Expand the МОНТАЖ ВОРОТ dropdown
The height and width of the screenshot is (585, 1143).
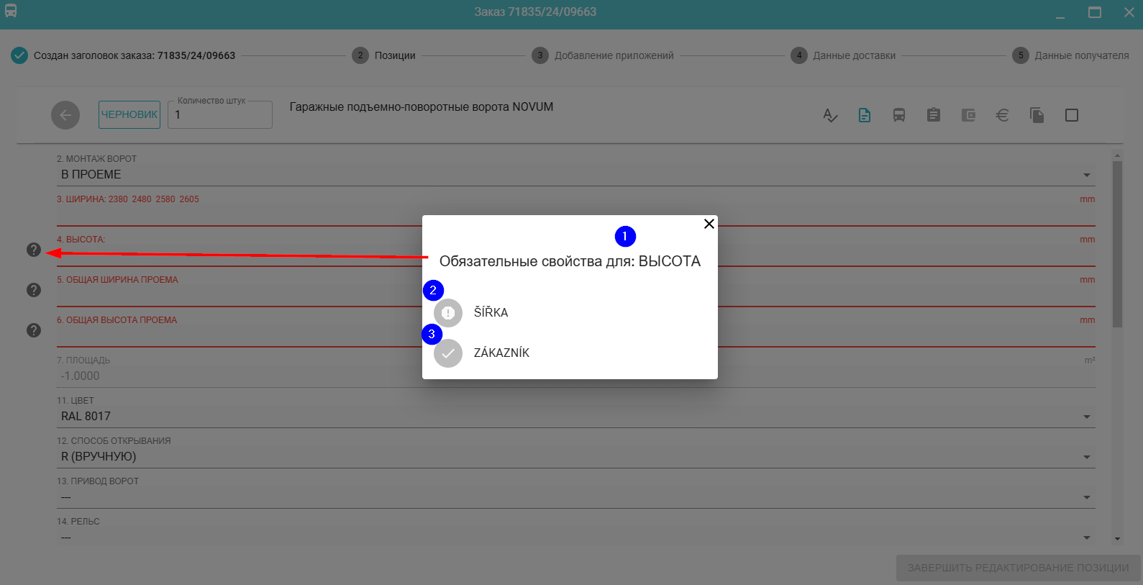(1086, 175)
